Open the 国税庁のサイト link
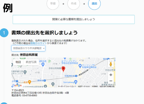 coord(39,43)
